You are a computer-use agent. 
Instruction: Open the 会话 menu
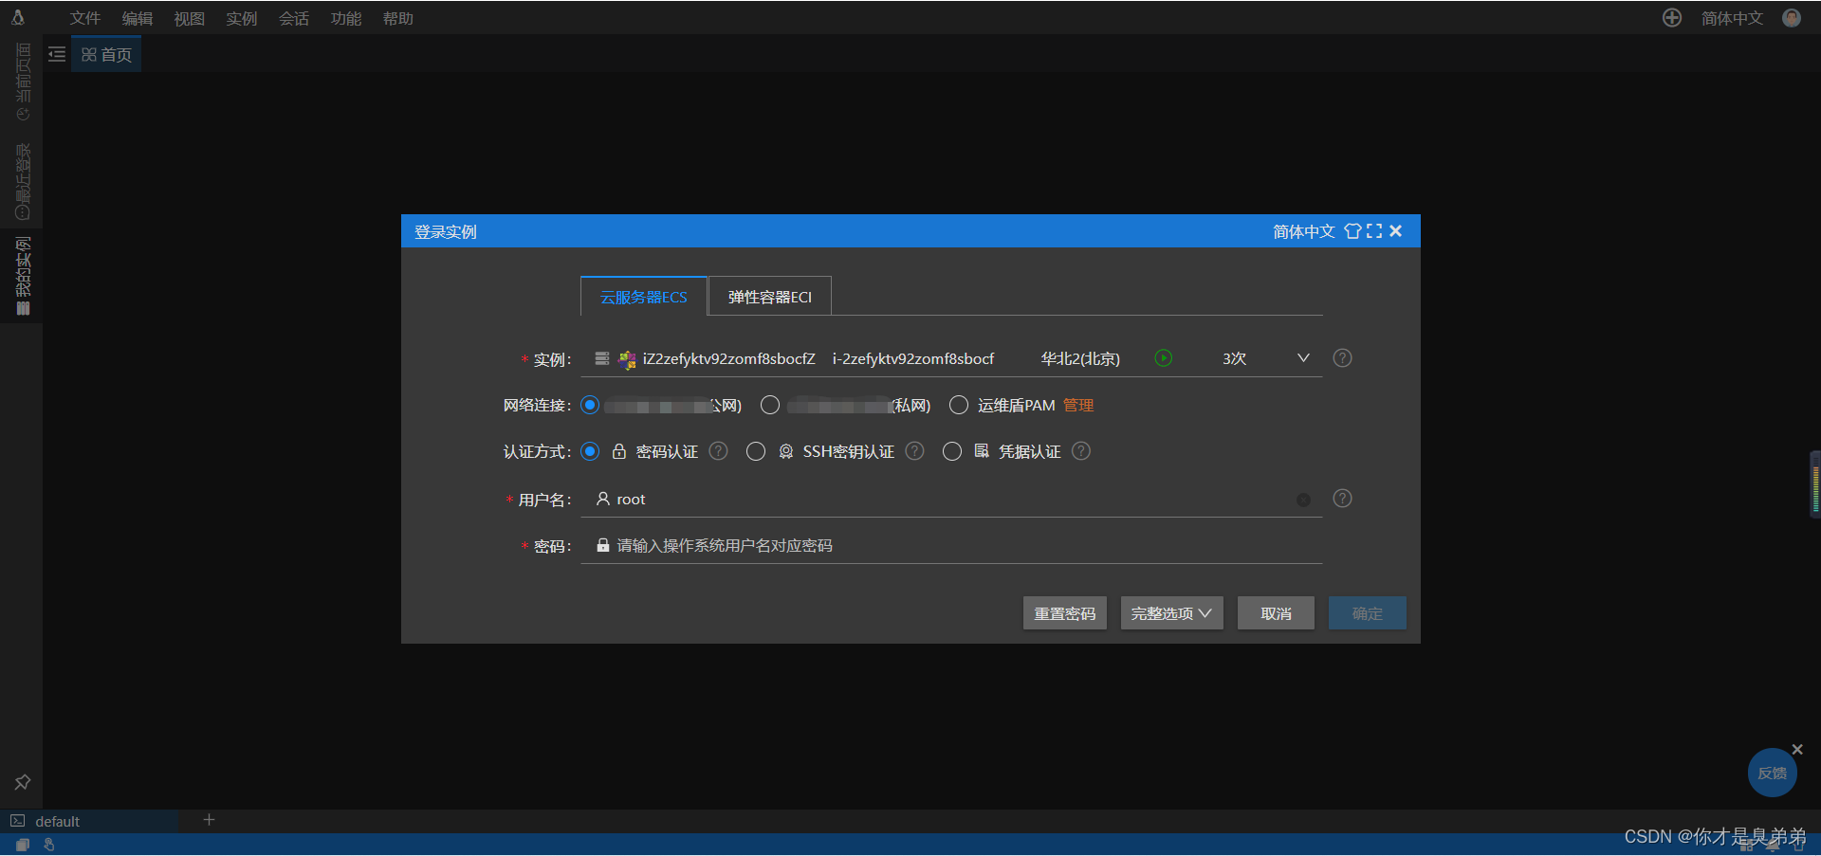[x=294, y=18]
